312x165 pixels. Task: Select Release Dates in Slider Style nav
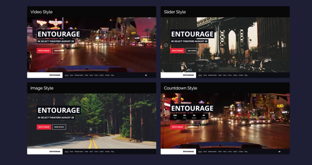pyautogui.click(x=212, y=75)
